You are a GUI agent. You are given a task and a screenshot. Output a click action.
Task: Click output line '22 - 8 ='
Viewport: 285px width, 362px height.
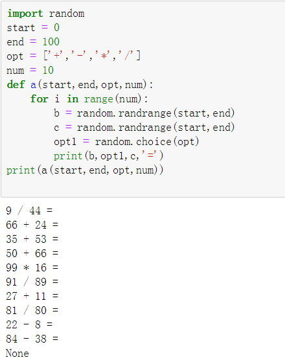point(29,324)
